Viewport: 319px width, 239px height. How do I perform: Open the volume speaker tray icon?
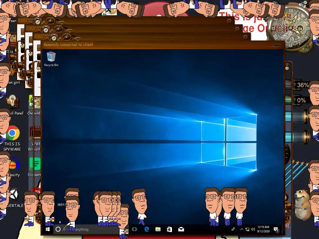click(253, 229)
